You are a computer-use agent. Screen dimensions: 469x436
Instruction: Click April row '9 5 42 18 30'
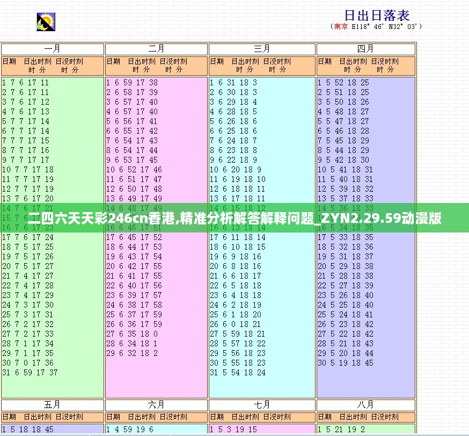click(x=343, y=160)
